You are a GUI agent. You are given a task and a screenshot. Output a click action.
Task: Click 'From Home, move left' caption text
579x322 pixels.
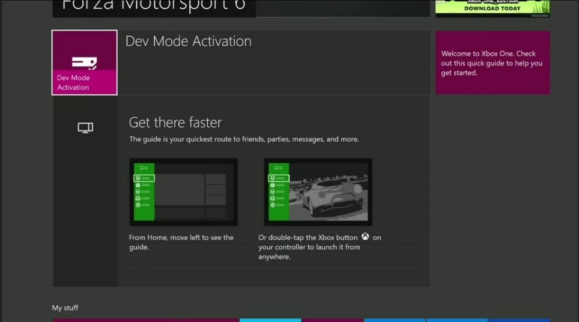pyautogui.click(x=181, y=242)
